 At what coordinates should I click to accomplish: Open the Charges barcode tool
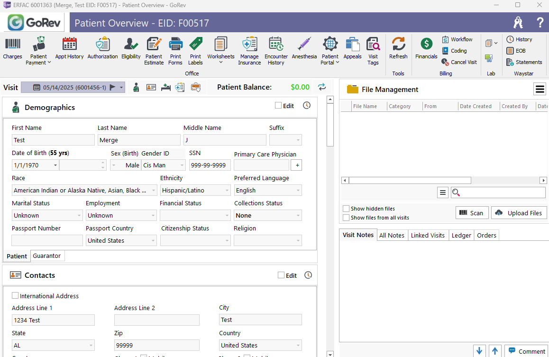pos(13,48)
